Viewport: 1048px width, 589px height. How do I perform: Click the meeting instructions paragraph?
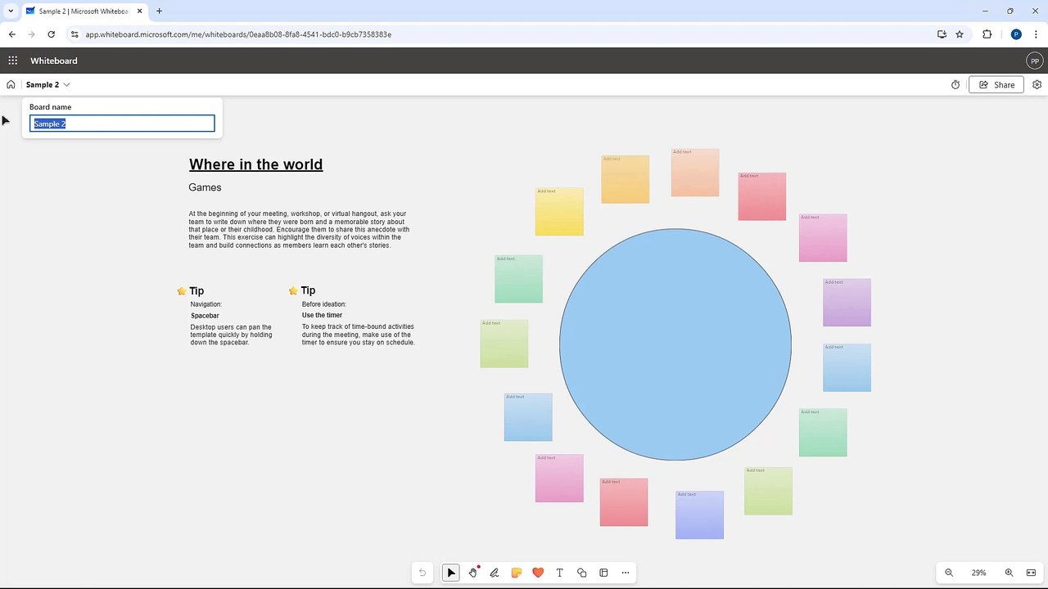(x=299, y=229)
